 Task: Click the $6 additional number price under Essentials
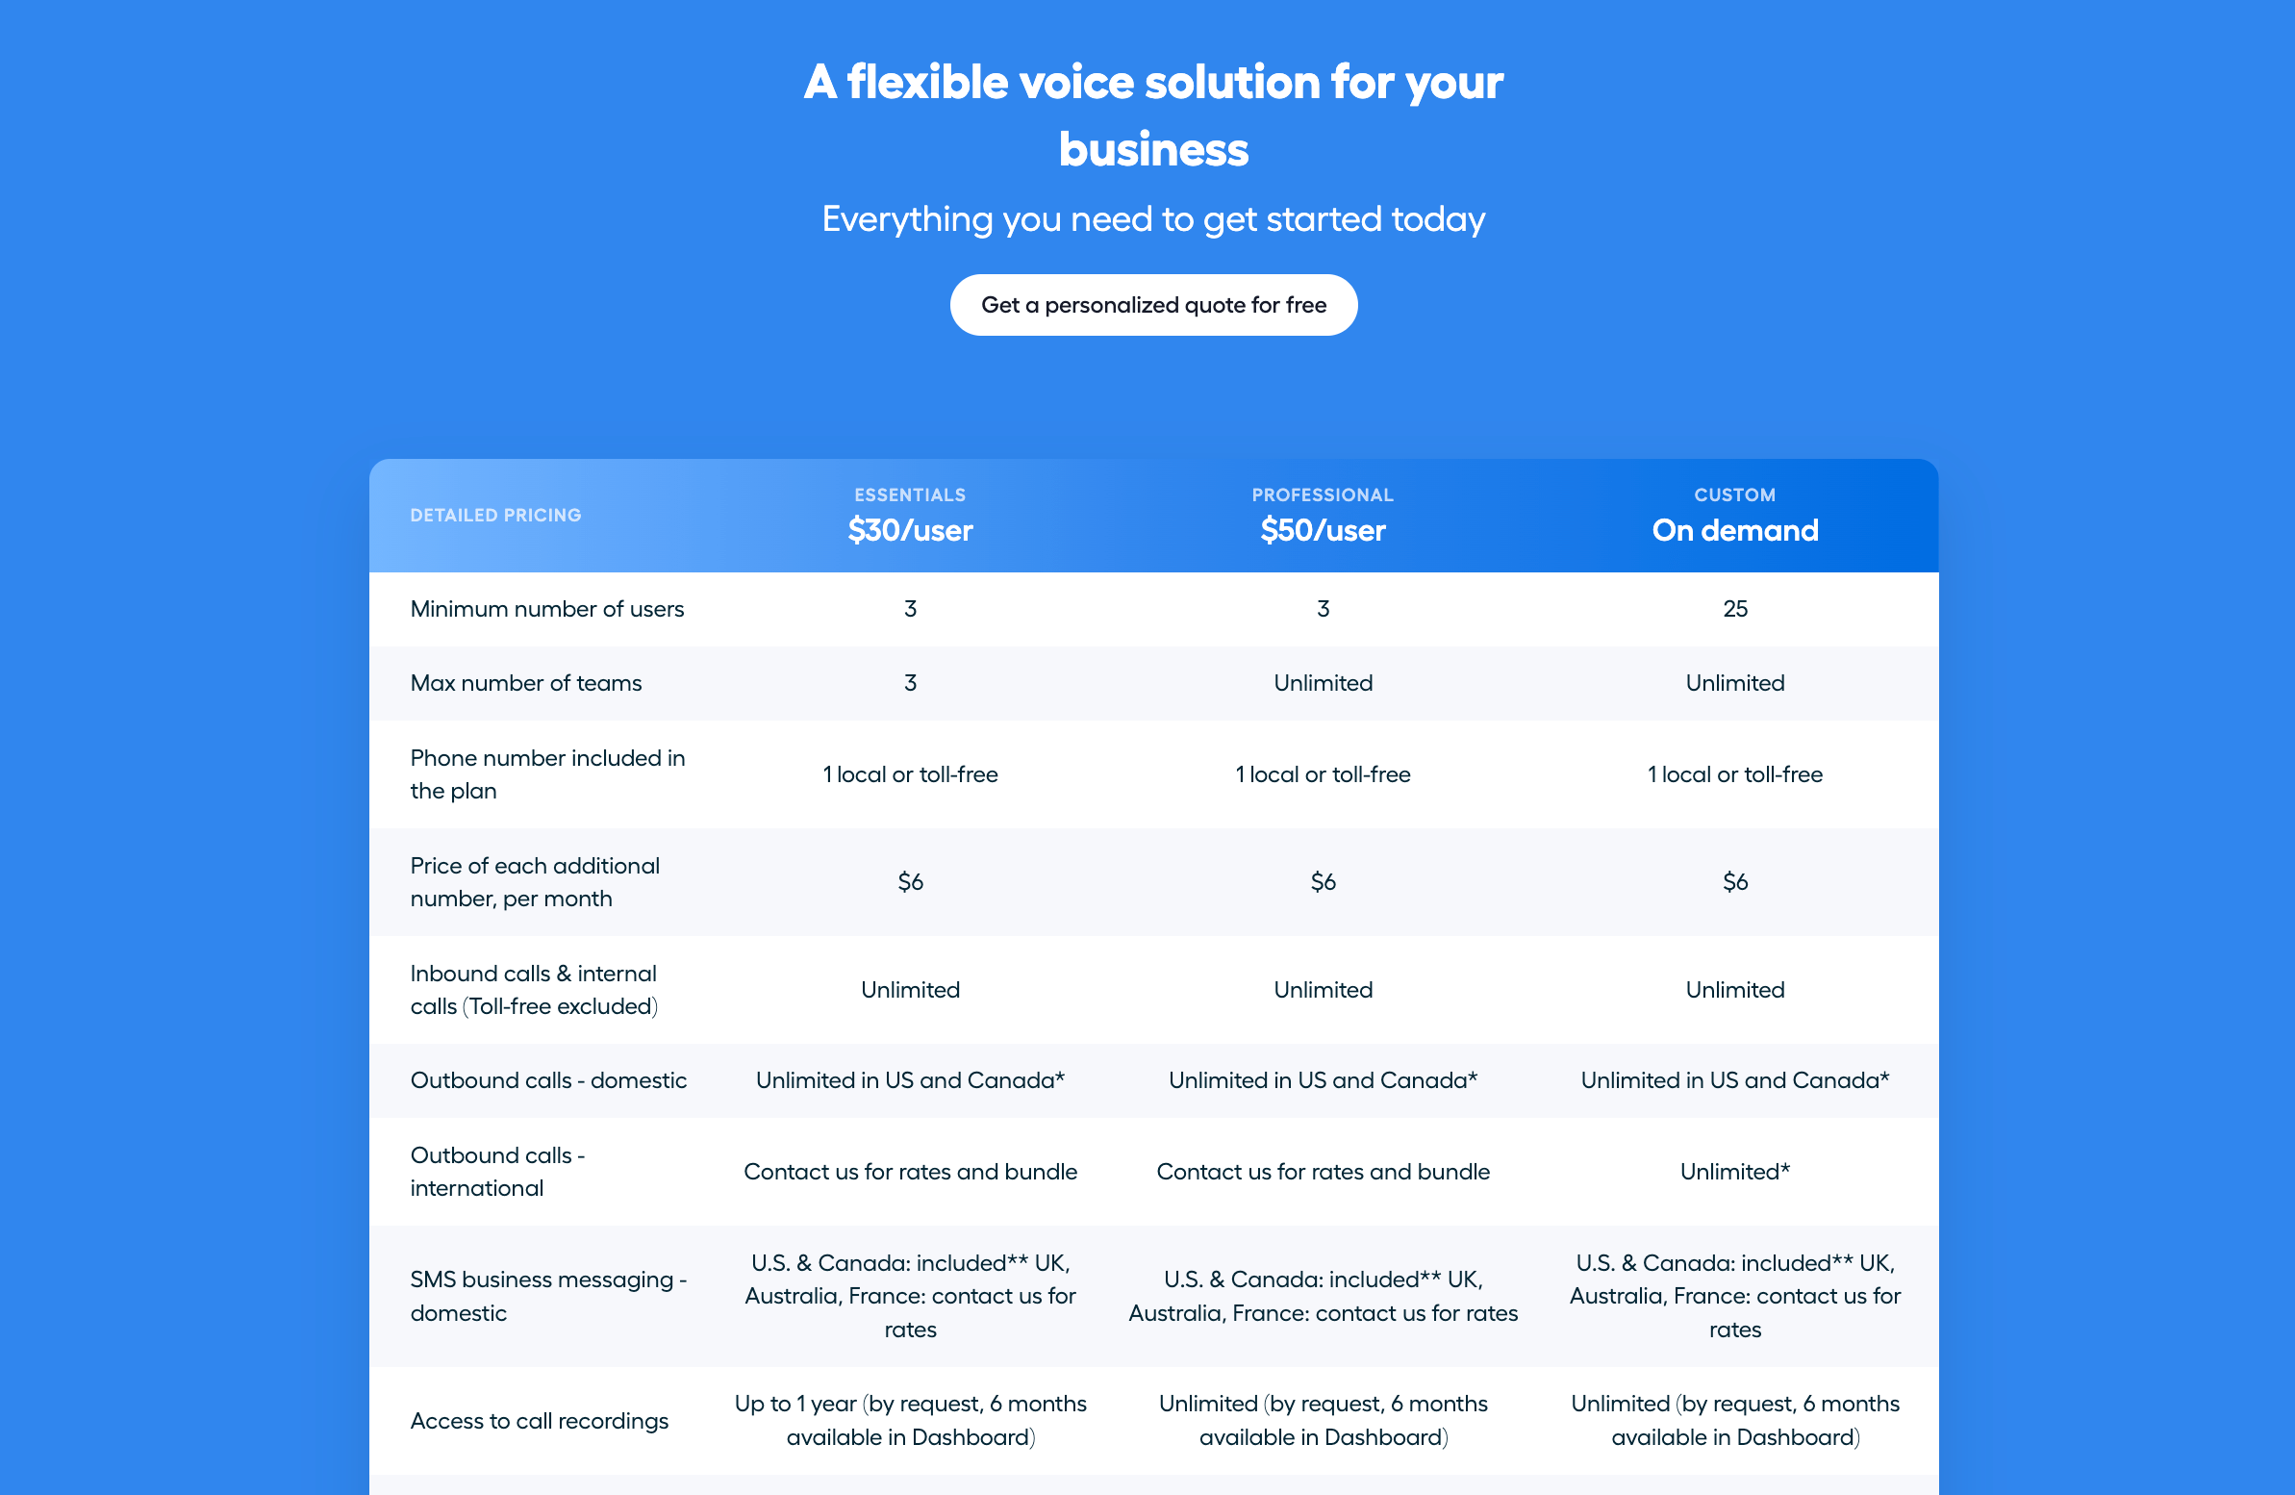pyautogui.click(x=909, y=880)
